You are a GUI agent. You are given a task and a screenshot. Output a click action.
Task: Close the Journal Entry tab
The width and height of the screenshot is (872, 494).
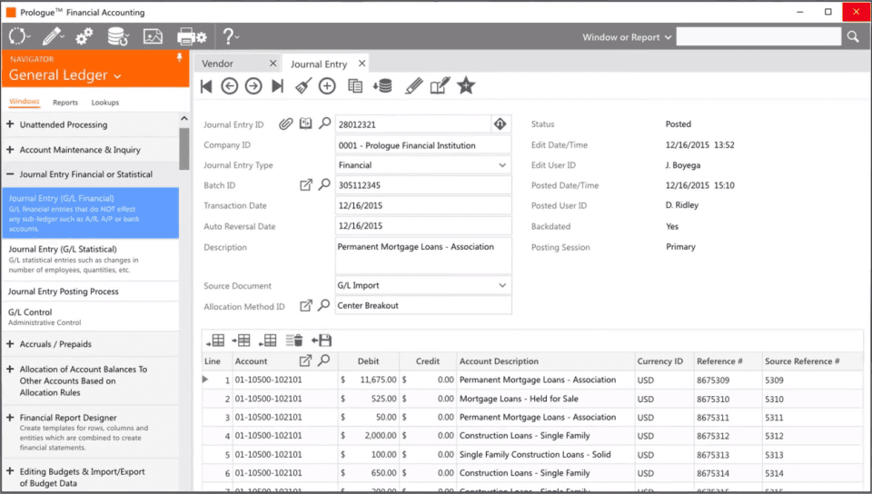point(362,64)
